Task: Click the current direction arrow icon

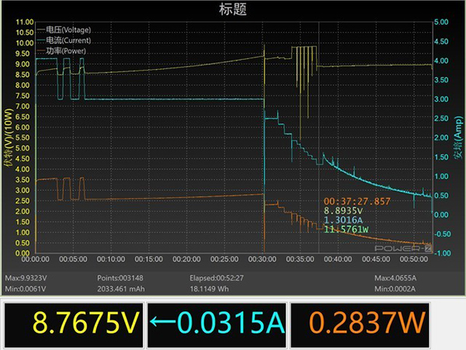Action: click(x=160, y=322)
